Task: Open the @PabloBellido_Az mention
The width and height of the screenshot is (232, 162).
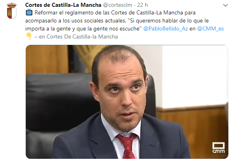Action: point(166,28)
